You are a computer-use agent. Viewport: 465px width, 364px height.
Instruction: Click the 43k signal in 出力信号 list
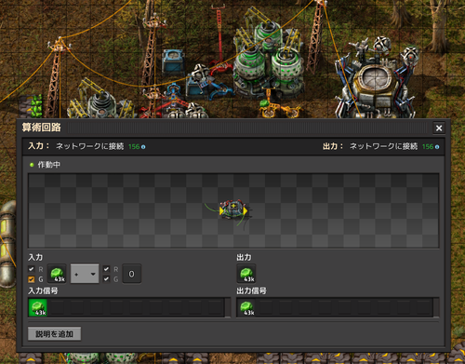point(246,307)
